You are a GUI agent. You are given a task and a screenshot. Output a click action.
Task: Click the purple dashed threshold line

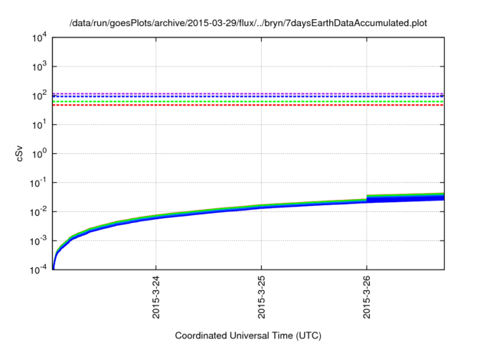pyautogui.click(x=248, y=93)
